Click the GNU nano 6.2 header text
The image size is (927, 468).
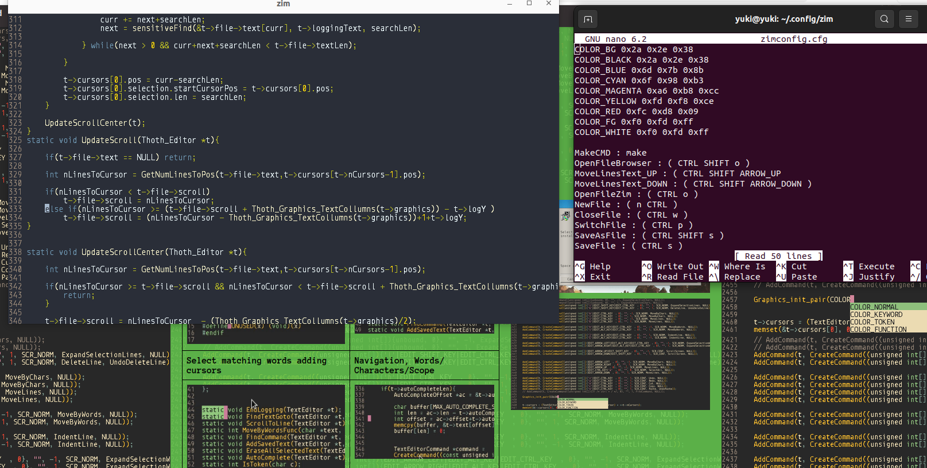click(615, 39)
